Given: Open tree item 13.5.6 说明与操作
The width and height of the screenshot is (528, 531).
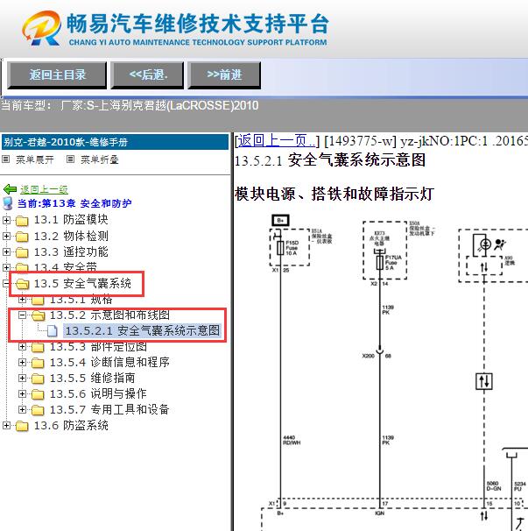Looking at the screenshot, I should tap(98, 393).
